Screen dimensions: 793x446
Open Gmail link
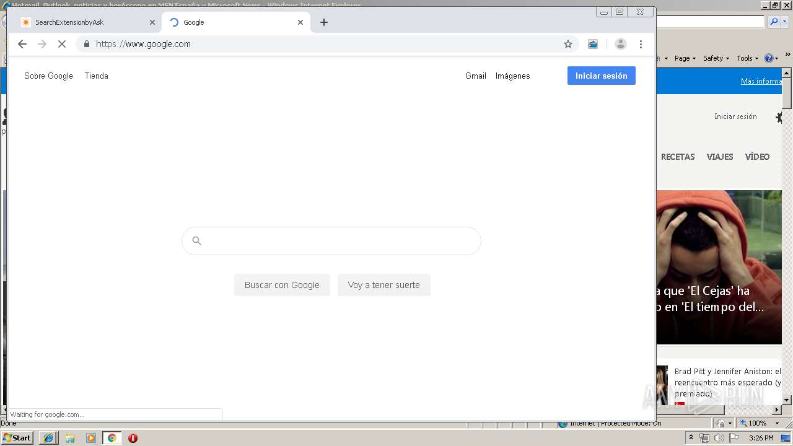[476, 76]
